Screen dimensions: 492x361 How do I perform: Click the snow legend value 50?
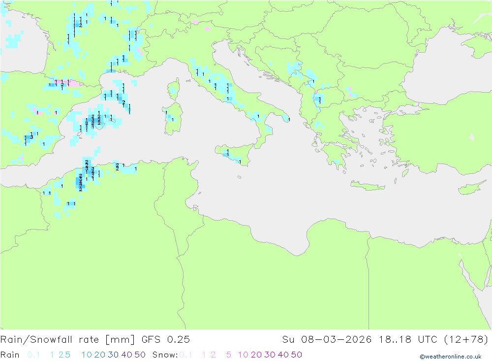click(297, 355)
